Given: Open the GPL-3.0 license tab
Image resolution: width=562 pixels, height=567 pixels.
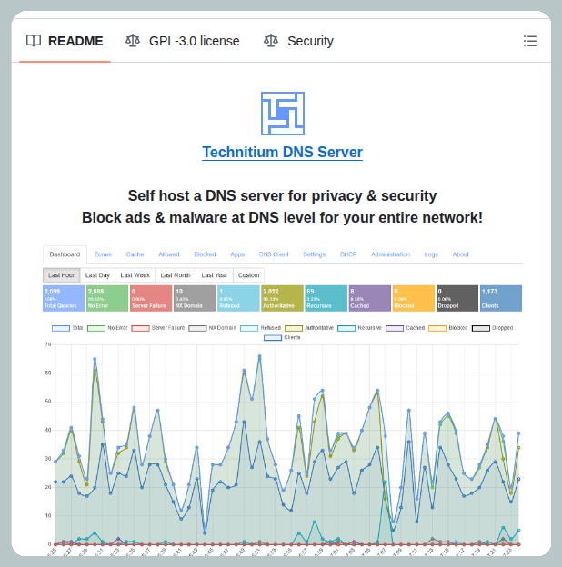Looking at the screenshot, I should click(x=182, y=41).
